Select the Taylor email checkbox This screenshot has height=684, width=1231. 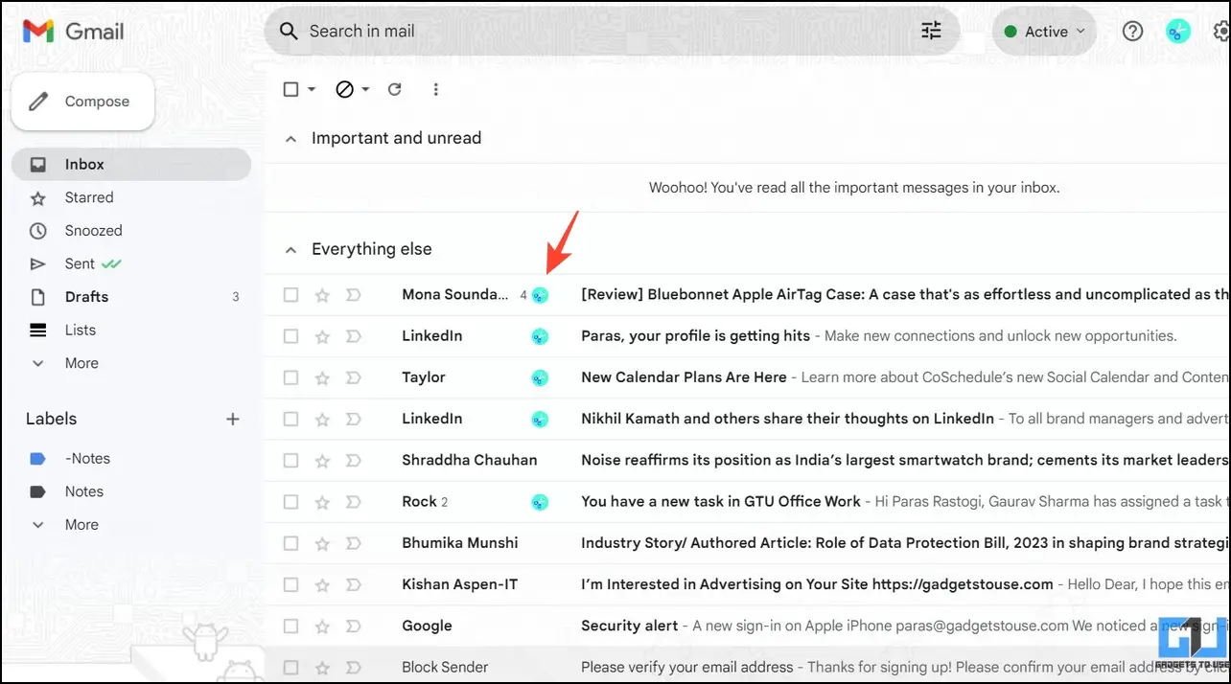tap(291, 377)
